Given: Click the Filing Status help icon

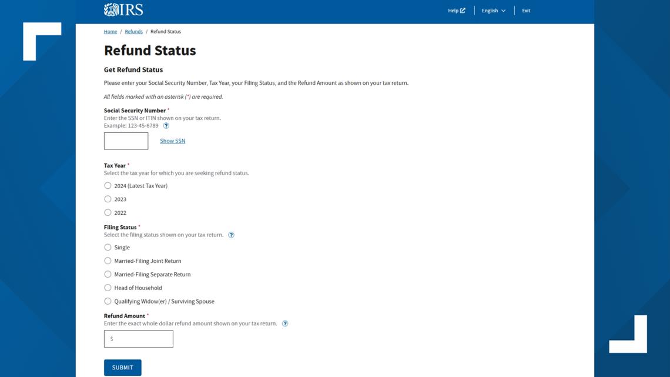Looking at the screenshot, I should pos(231,235).
